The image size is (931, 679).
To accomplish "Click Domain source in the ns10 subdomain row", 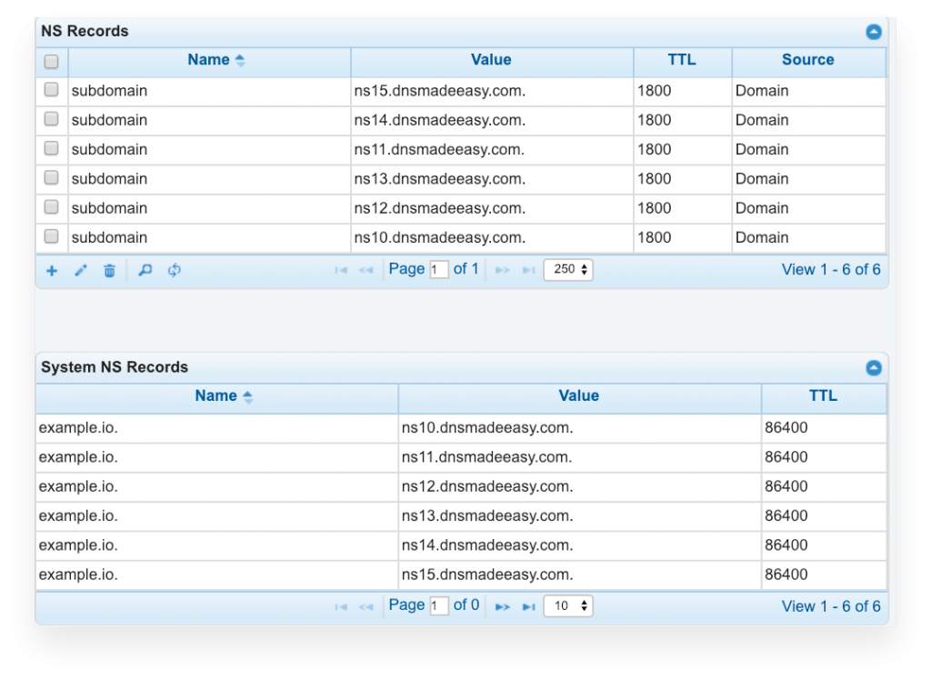I will (763, 237).
